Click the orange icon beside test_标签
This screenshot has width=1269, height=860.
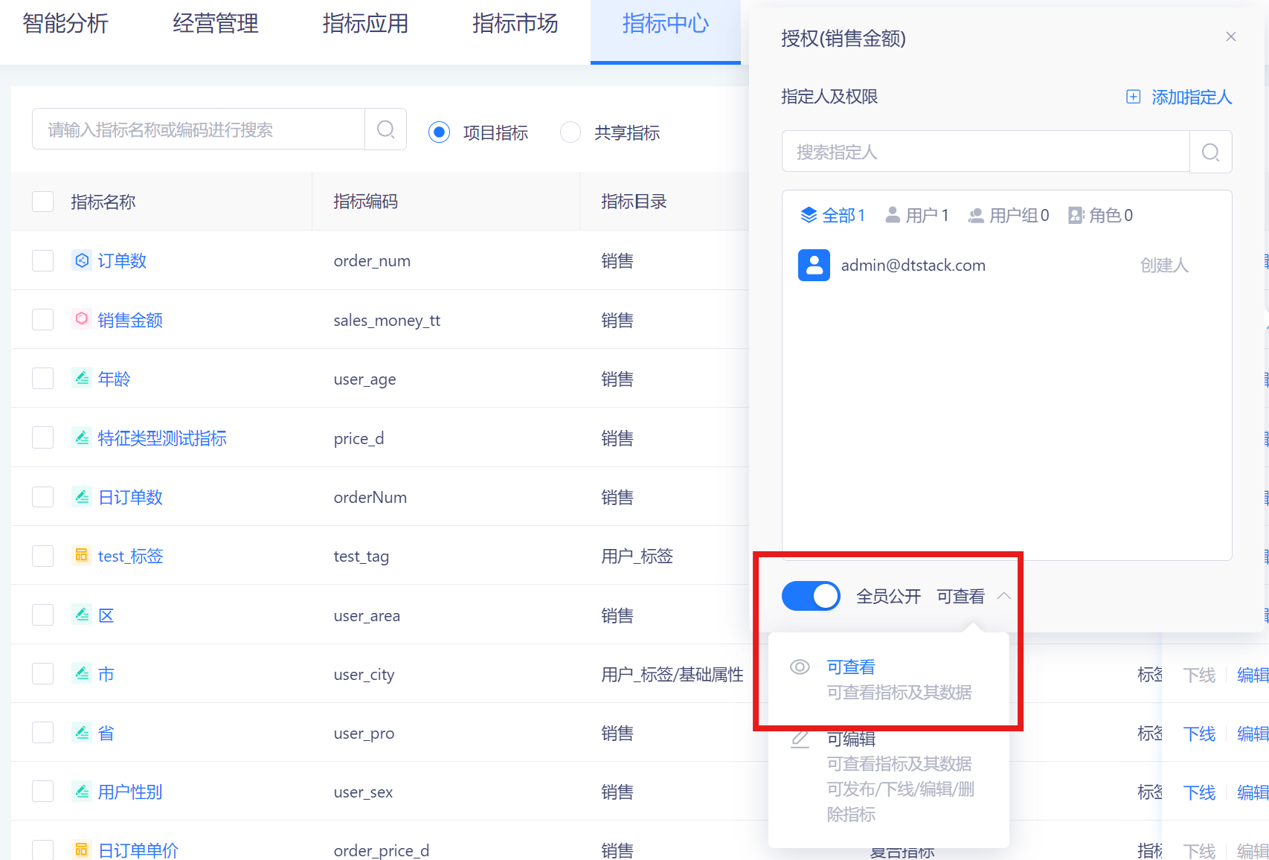tap(82, 555)
